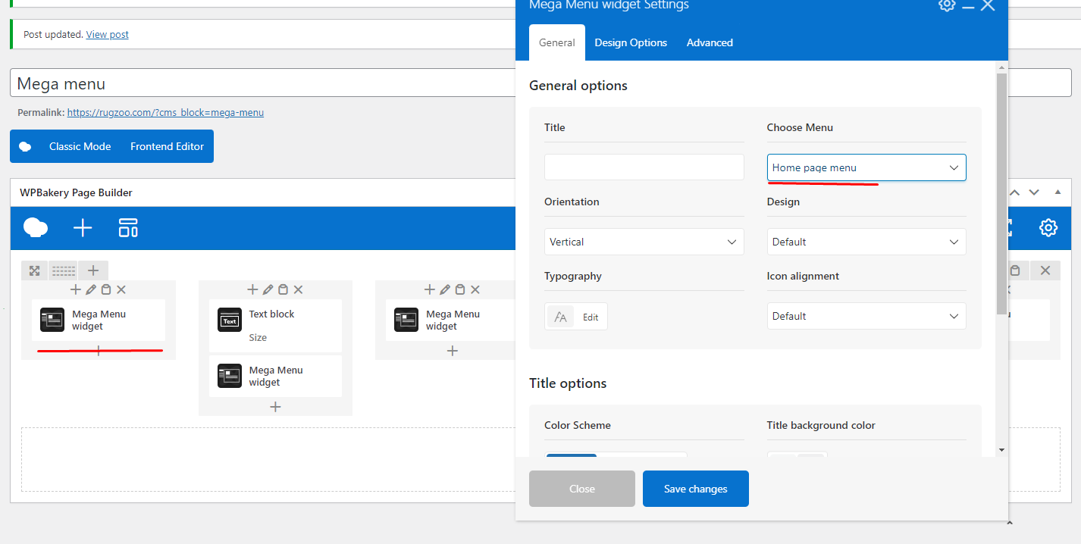
Task: Switch to the Advanced tab
Action: [710, 42]
